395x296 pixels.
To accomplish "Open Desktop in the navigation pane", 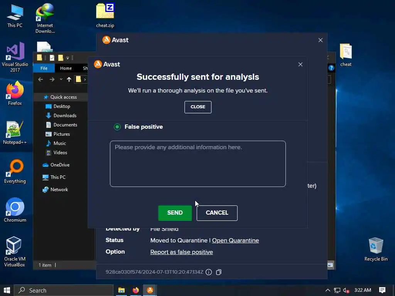I will [x=62, y=106].
